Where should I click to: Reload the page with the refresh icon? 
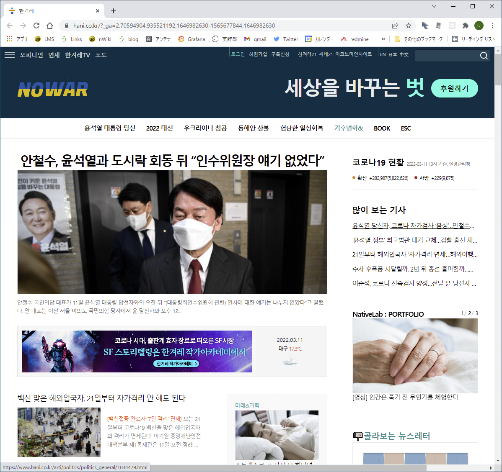[36, 26]
